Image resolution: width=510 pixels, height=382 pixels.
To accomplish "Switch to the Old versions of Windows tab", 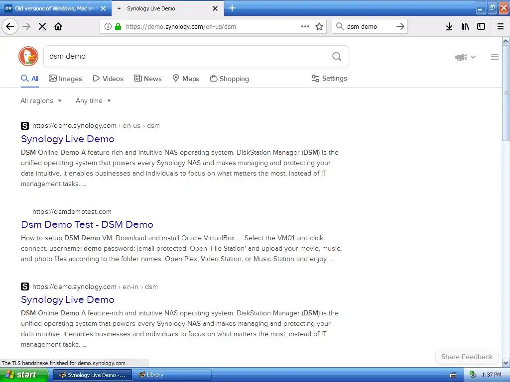I will (x=56, y=8).
